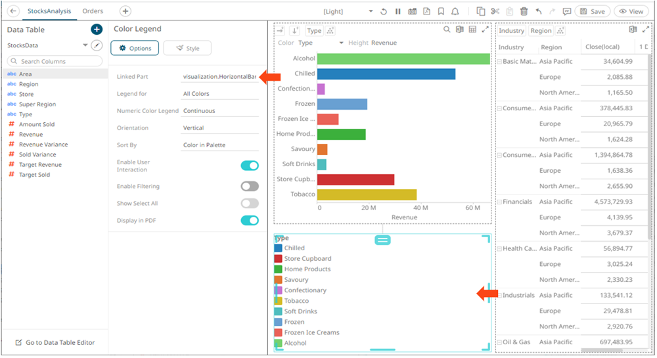Select the Revenue Variance column

pos(43,145)
